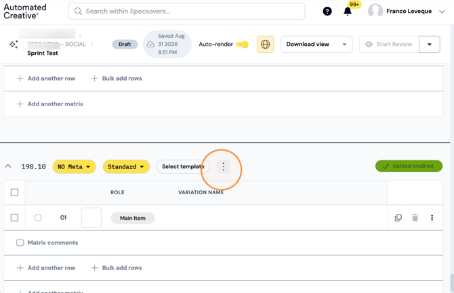The height and width of the screenshot is (293, 454).
Task: Click Add another row under Matrix comments
Action: [x=46, y=268]
